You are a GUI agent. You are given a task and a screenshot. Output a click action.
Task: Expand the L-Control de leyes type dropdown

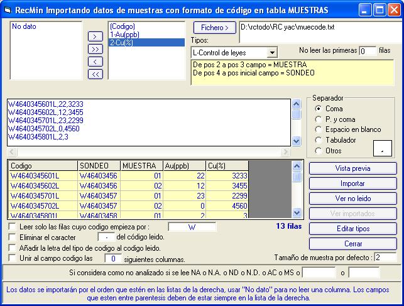272,53
